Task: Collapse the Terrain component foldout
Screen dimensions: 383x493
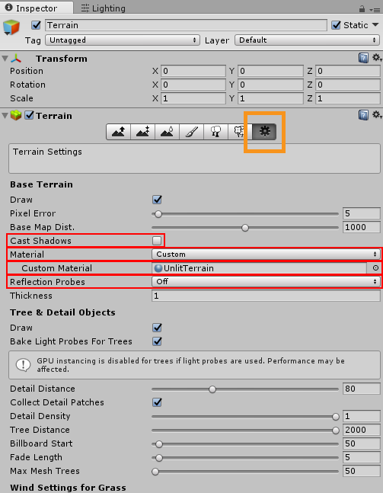Action: pos(5,116)
